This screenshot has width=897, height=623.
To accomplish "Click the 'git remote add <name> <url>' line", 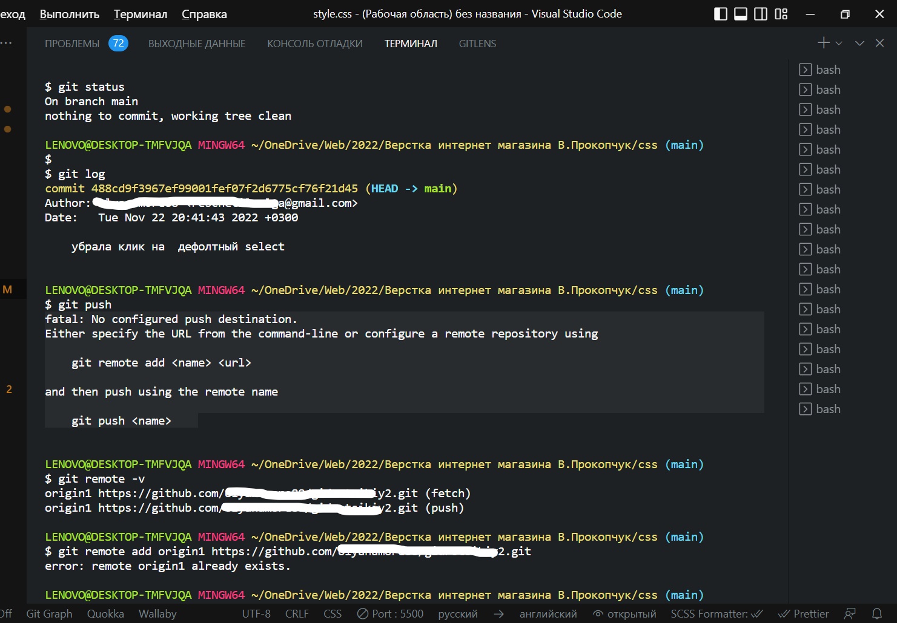I will pos(161,363).
